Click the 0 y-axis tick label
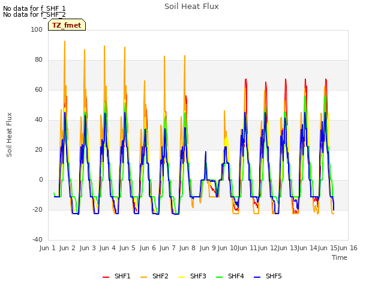 click(41, 180)
